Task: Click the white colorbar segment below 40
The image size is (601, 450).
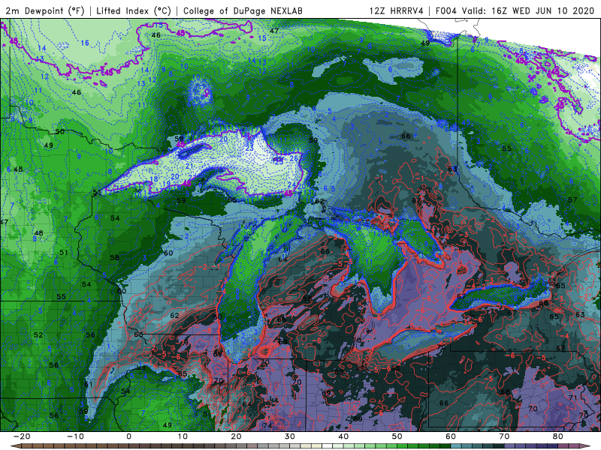Action: 328,446
